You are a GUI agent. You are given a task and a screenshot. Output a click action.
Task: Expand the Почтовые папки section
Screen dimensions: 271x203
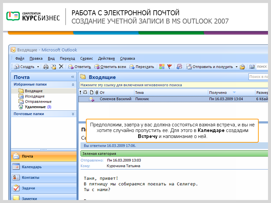[73, 114]
